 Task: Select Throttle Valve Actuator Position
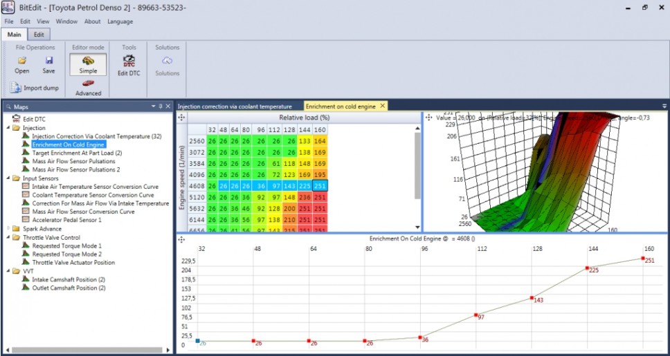tap(73, 263)
